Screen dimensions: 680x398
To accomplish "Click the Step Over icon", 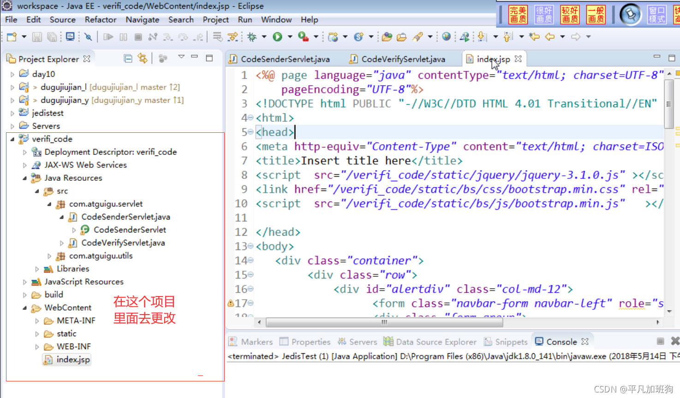I will coord(183,37).
